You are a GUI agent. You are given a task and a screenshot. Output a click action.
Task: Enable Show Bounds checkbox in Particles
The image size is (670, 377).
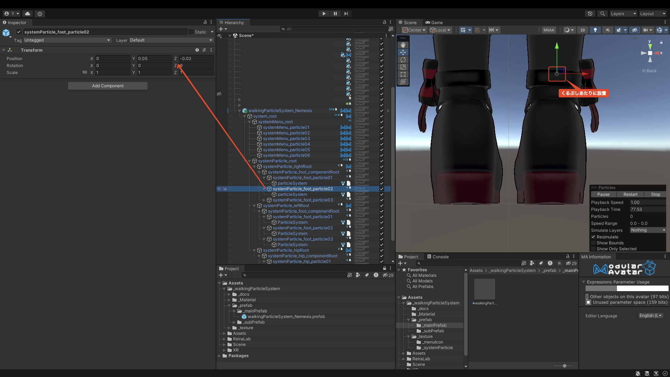click(593, 243)
